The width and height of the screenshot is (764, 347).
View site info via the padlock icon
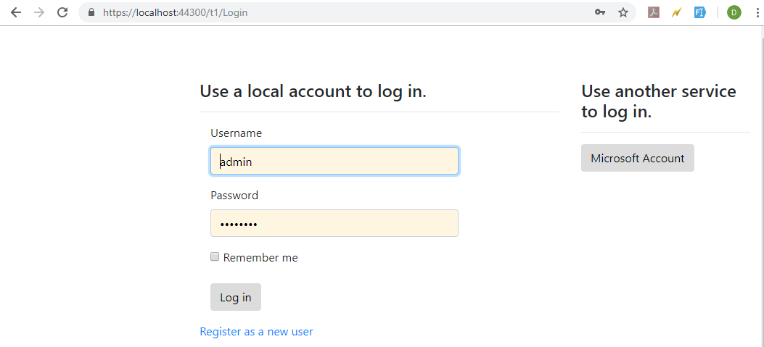91,12
